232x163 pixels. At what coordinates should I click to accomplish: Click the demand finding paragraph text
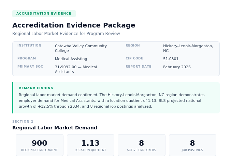(112, 101)
